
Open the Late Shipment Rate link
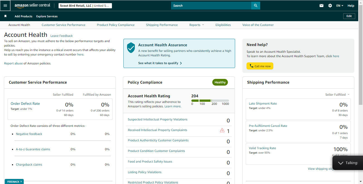pos(263,103)
